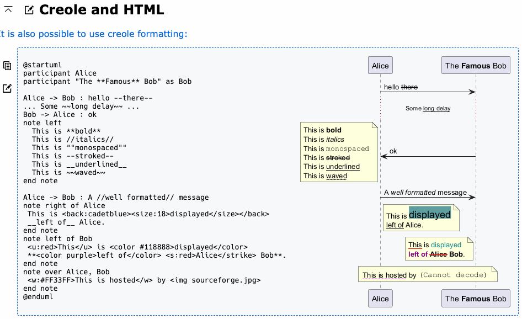The image size is (522, 319).
Task: Click the Creole and HTML heading
Action: [x=102, y=9]
